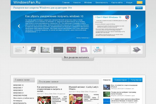The height and width of the screenshot is (104, 156).
Task: Click the Читать полностью link
Action: point(83,38)
